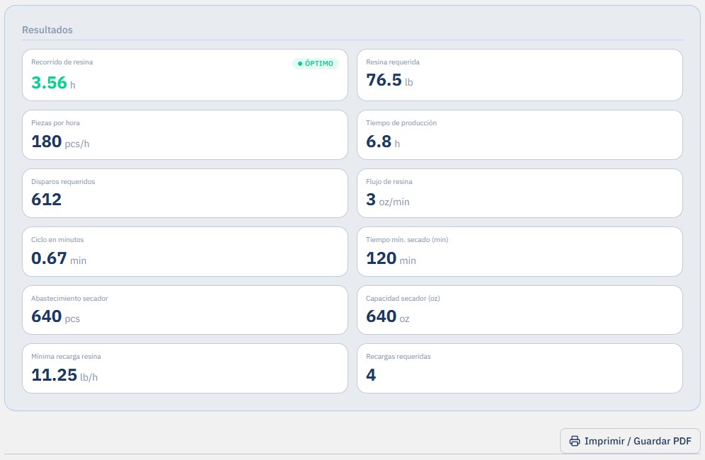This screenshot has height=460, width=705.
Task: Select the Resina requerida card
Action: tap(520, 75)
